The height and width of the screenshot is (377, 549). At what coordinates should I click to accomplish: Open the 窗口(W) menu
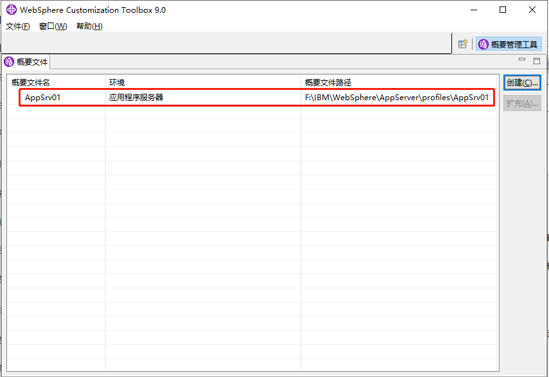pyautogui.click(x=53, y=26)
